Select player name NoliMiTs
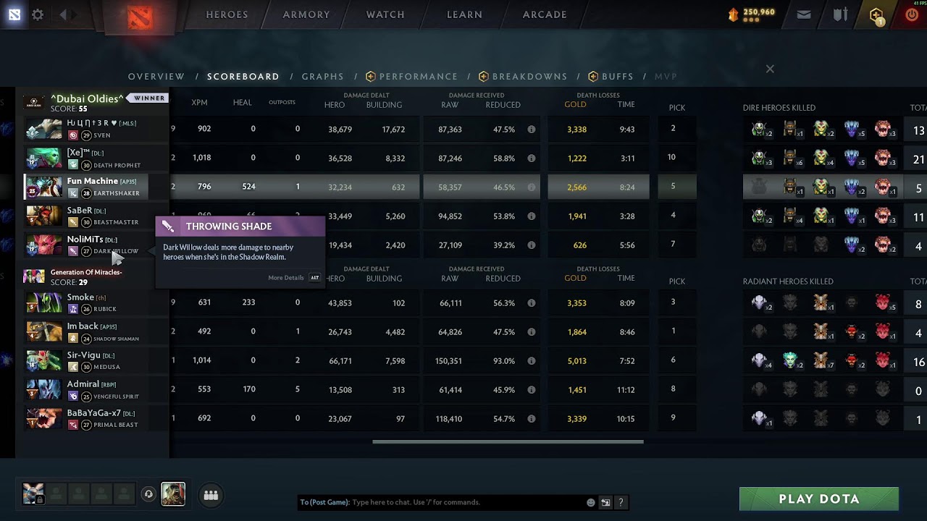Image resolution: width=927 pixels, height=521 pixels. point(85,239)
